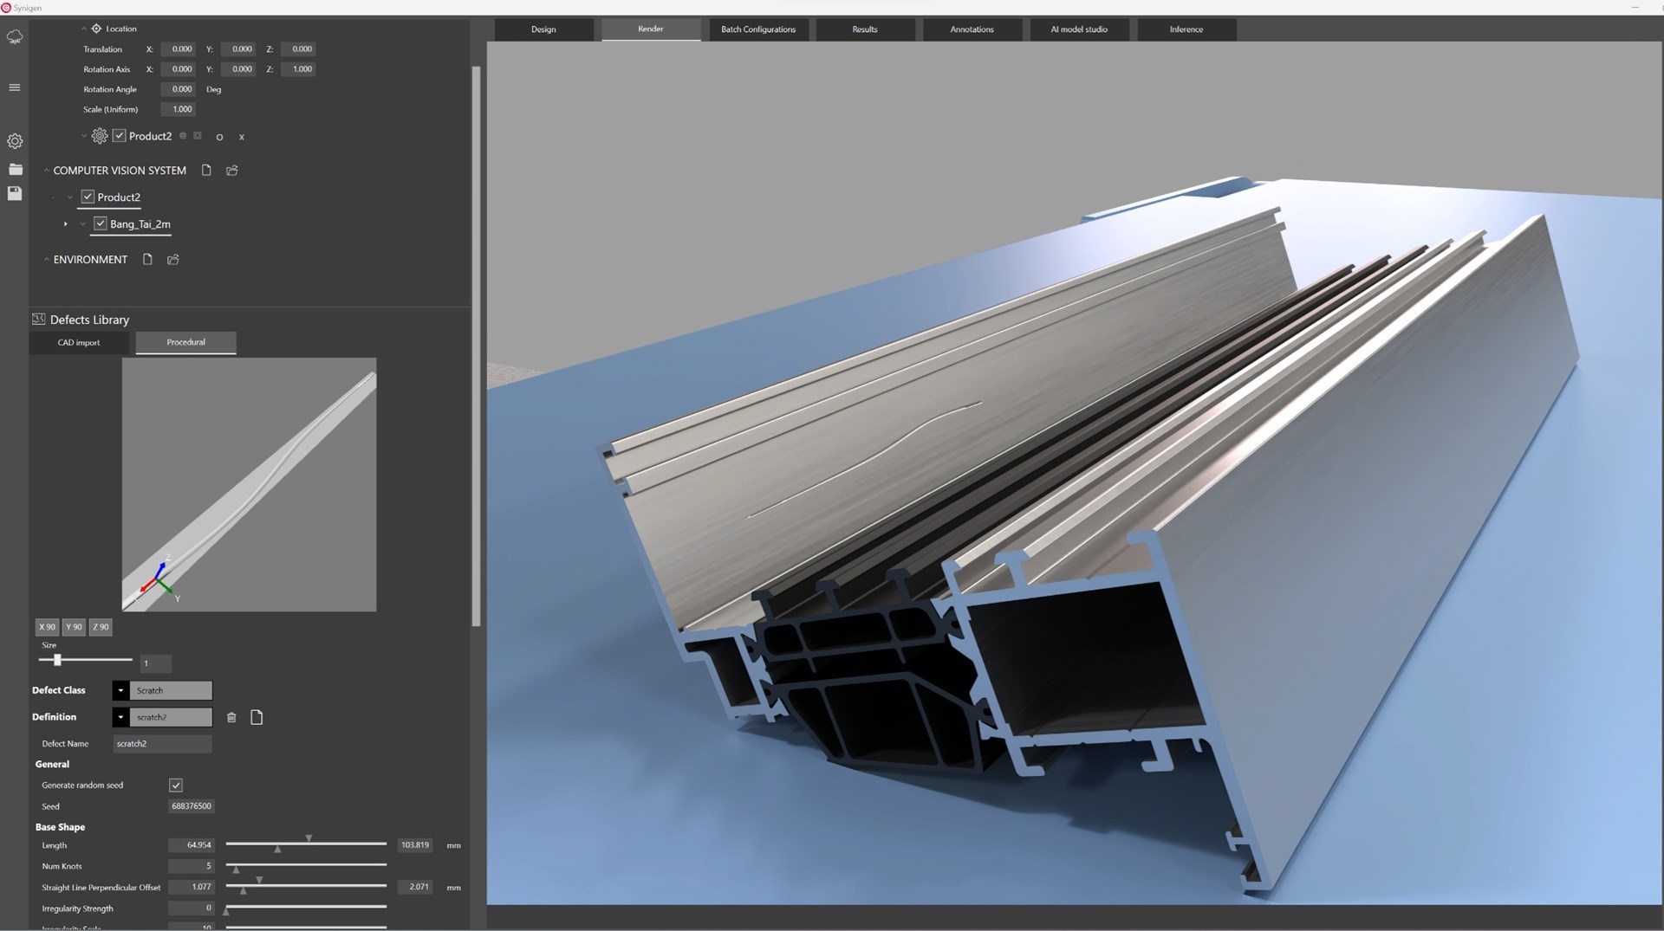Switch to the Batch Configurations tab
The width and height of the screenshot is (1664, 931).
(757, 29)
